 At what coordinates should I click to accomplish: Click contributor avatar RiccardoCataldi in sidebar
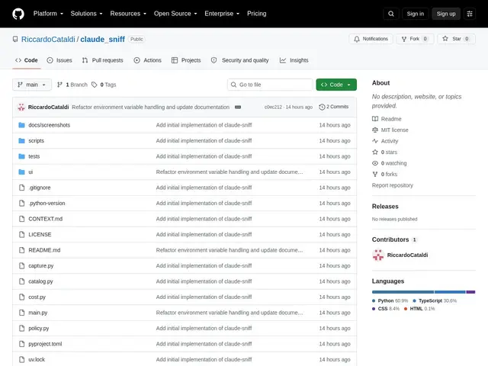pos(378,255)
